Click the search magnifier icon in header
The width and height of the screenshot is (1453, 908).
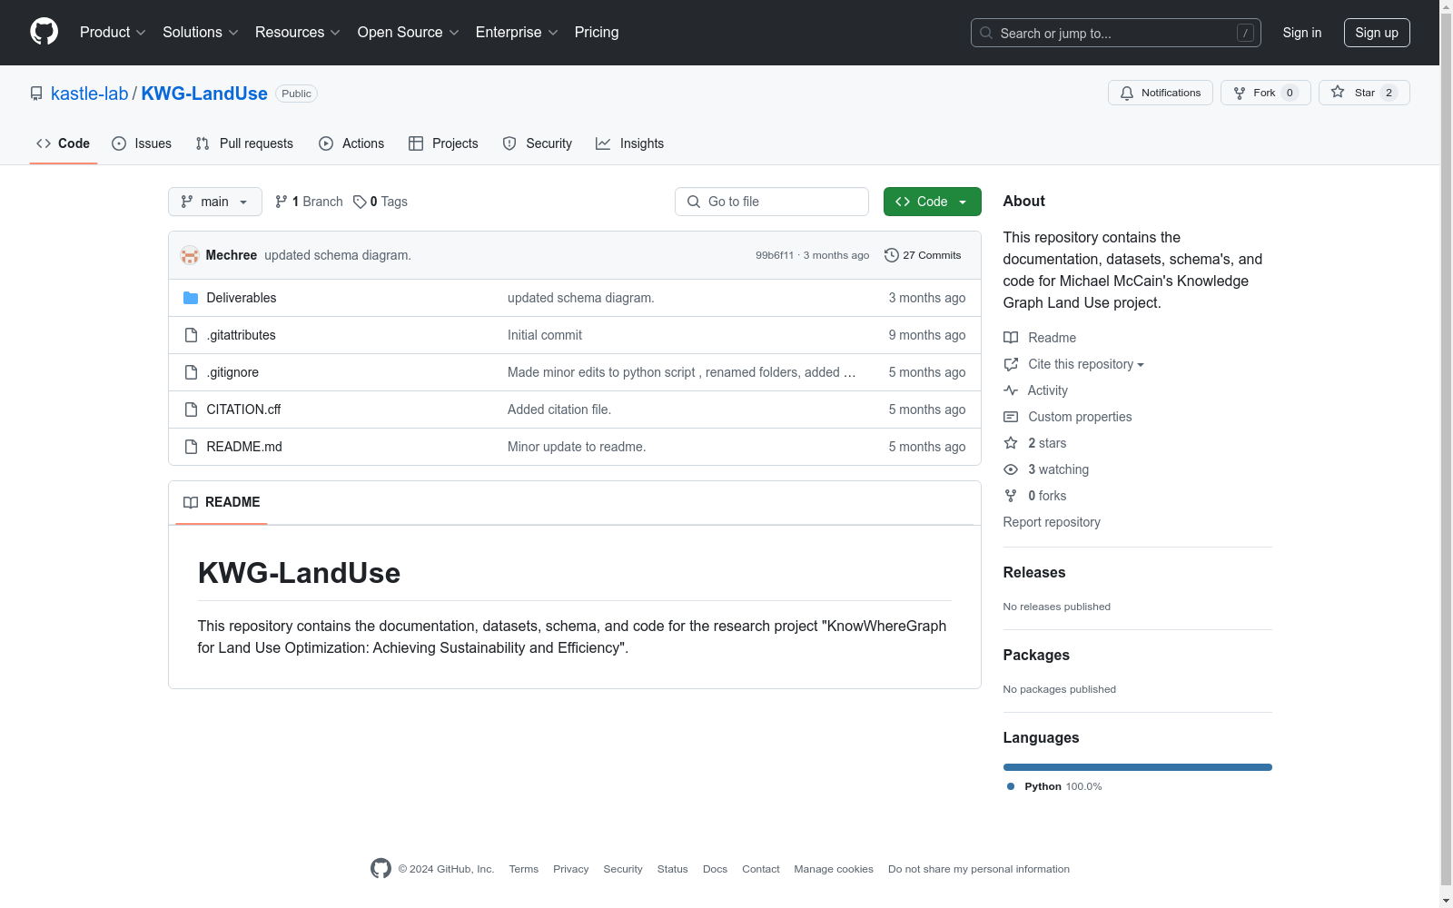986,33
